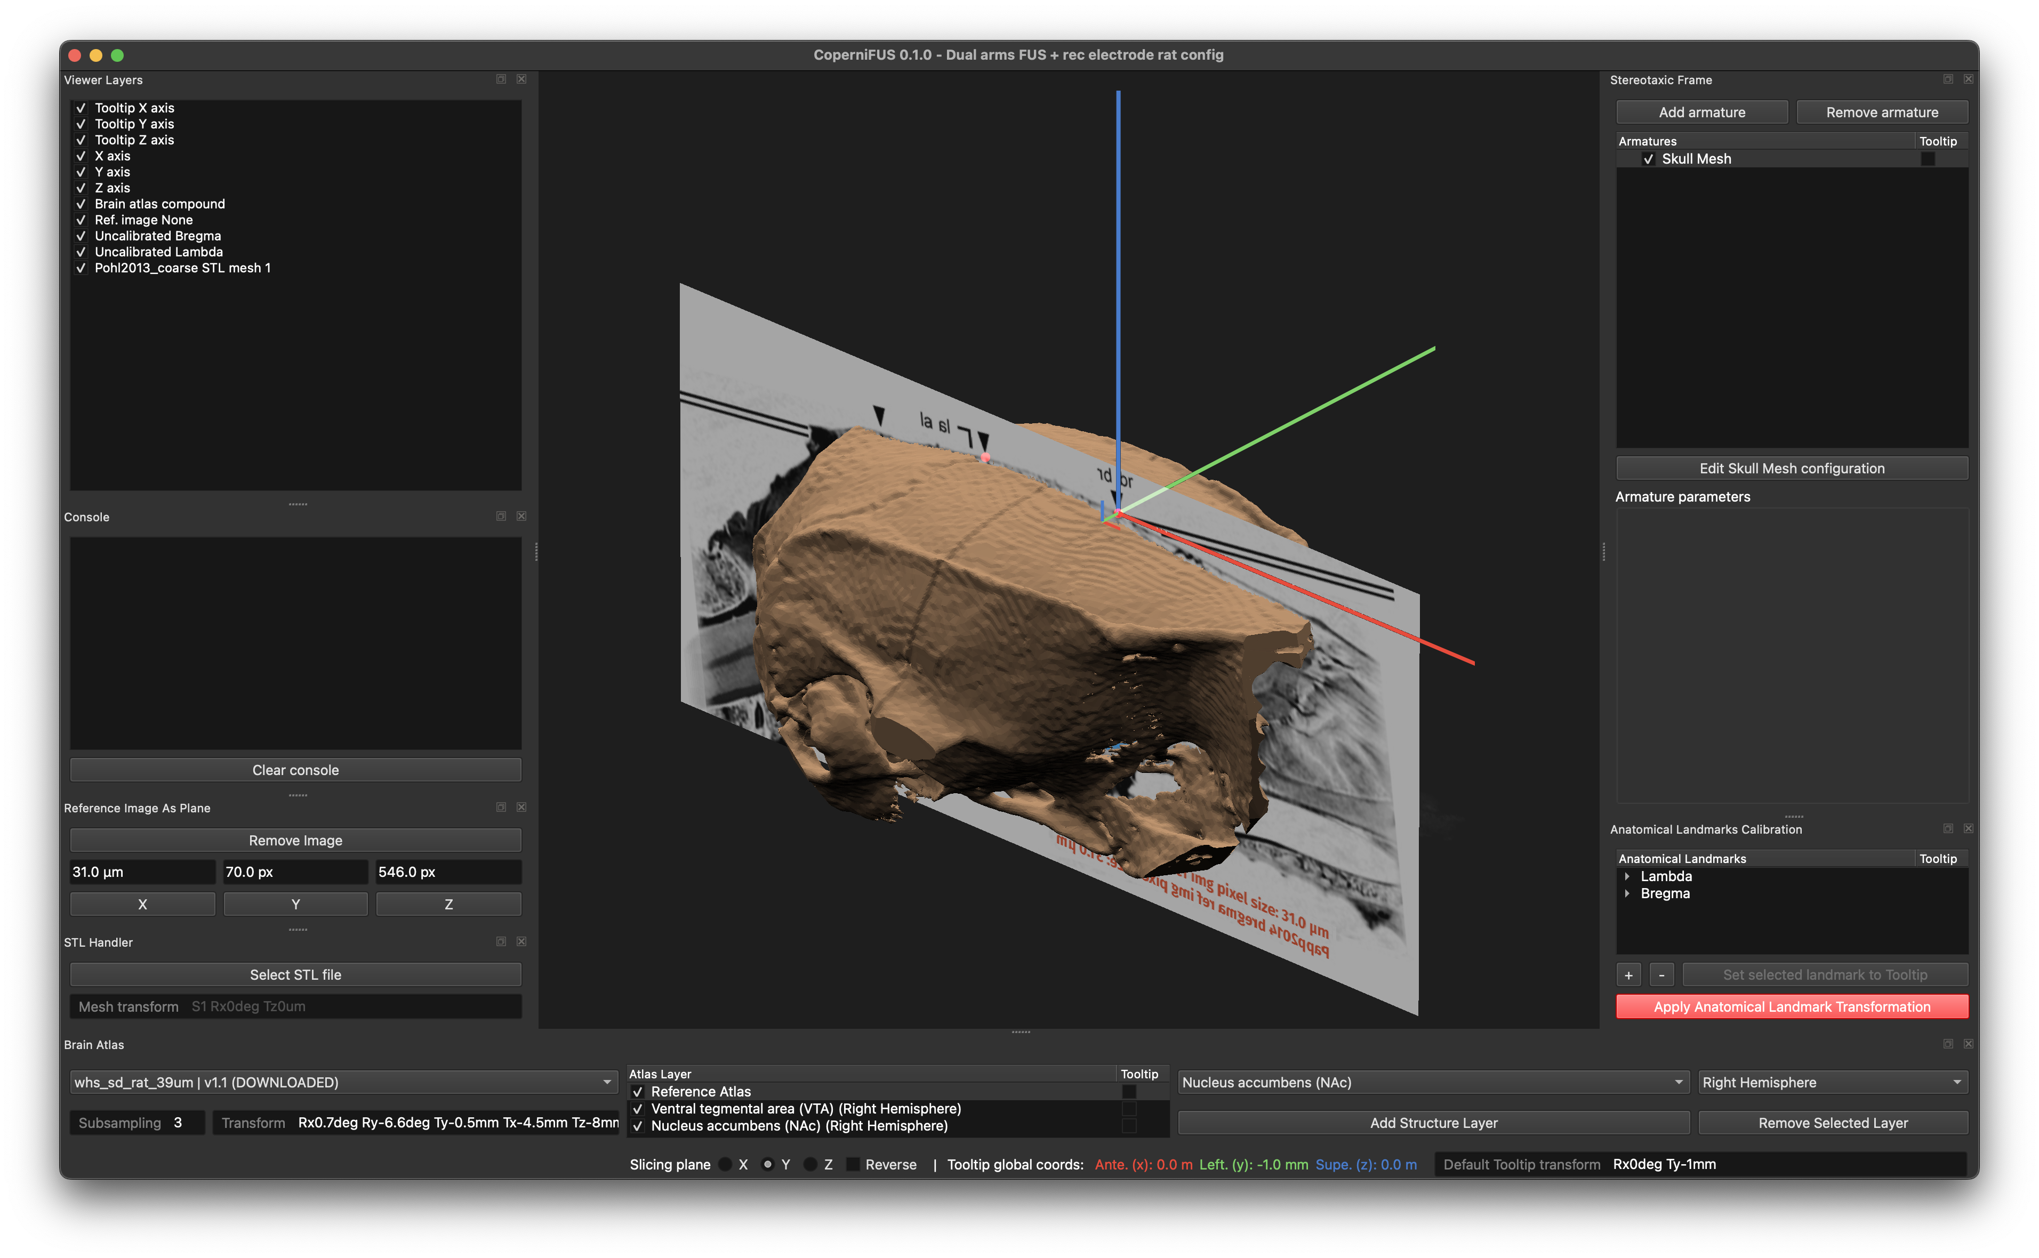The width and height of the screenshot is (2039, 1258).
Task: Close the Anatomical Landmarks Calibration panel
Action: click(1968, 829)
